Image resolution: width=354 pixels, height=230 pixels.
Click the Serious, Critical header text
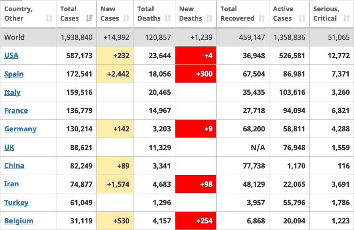pos(326,14)
